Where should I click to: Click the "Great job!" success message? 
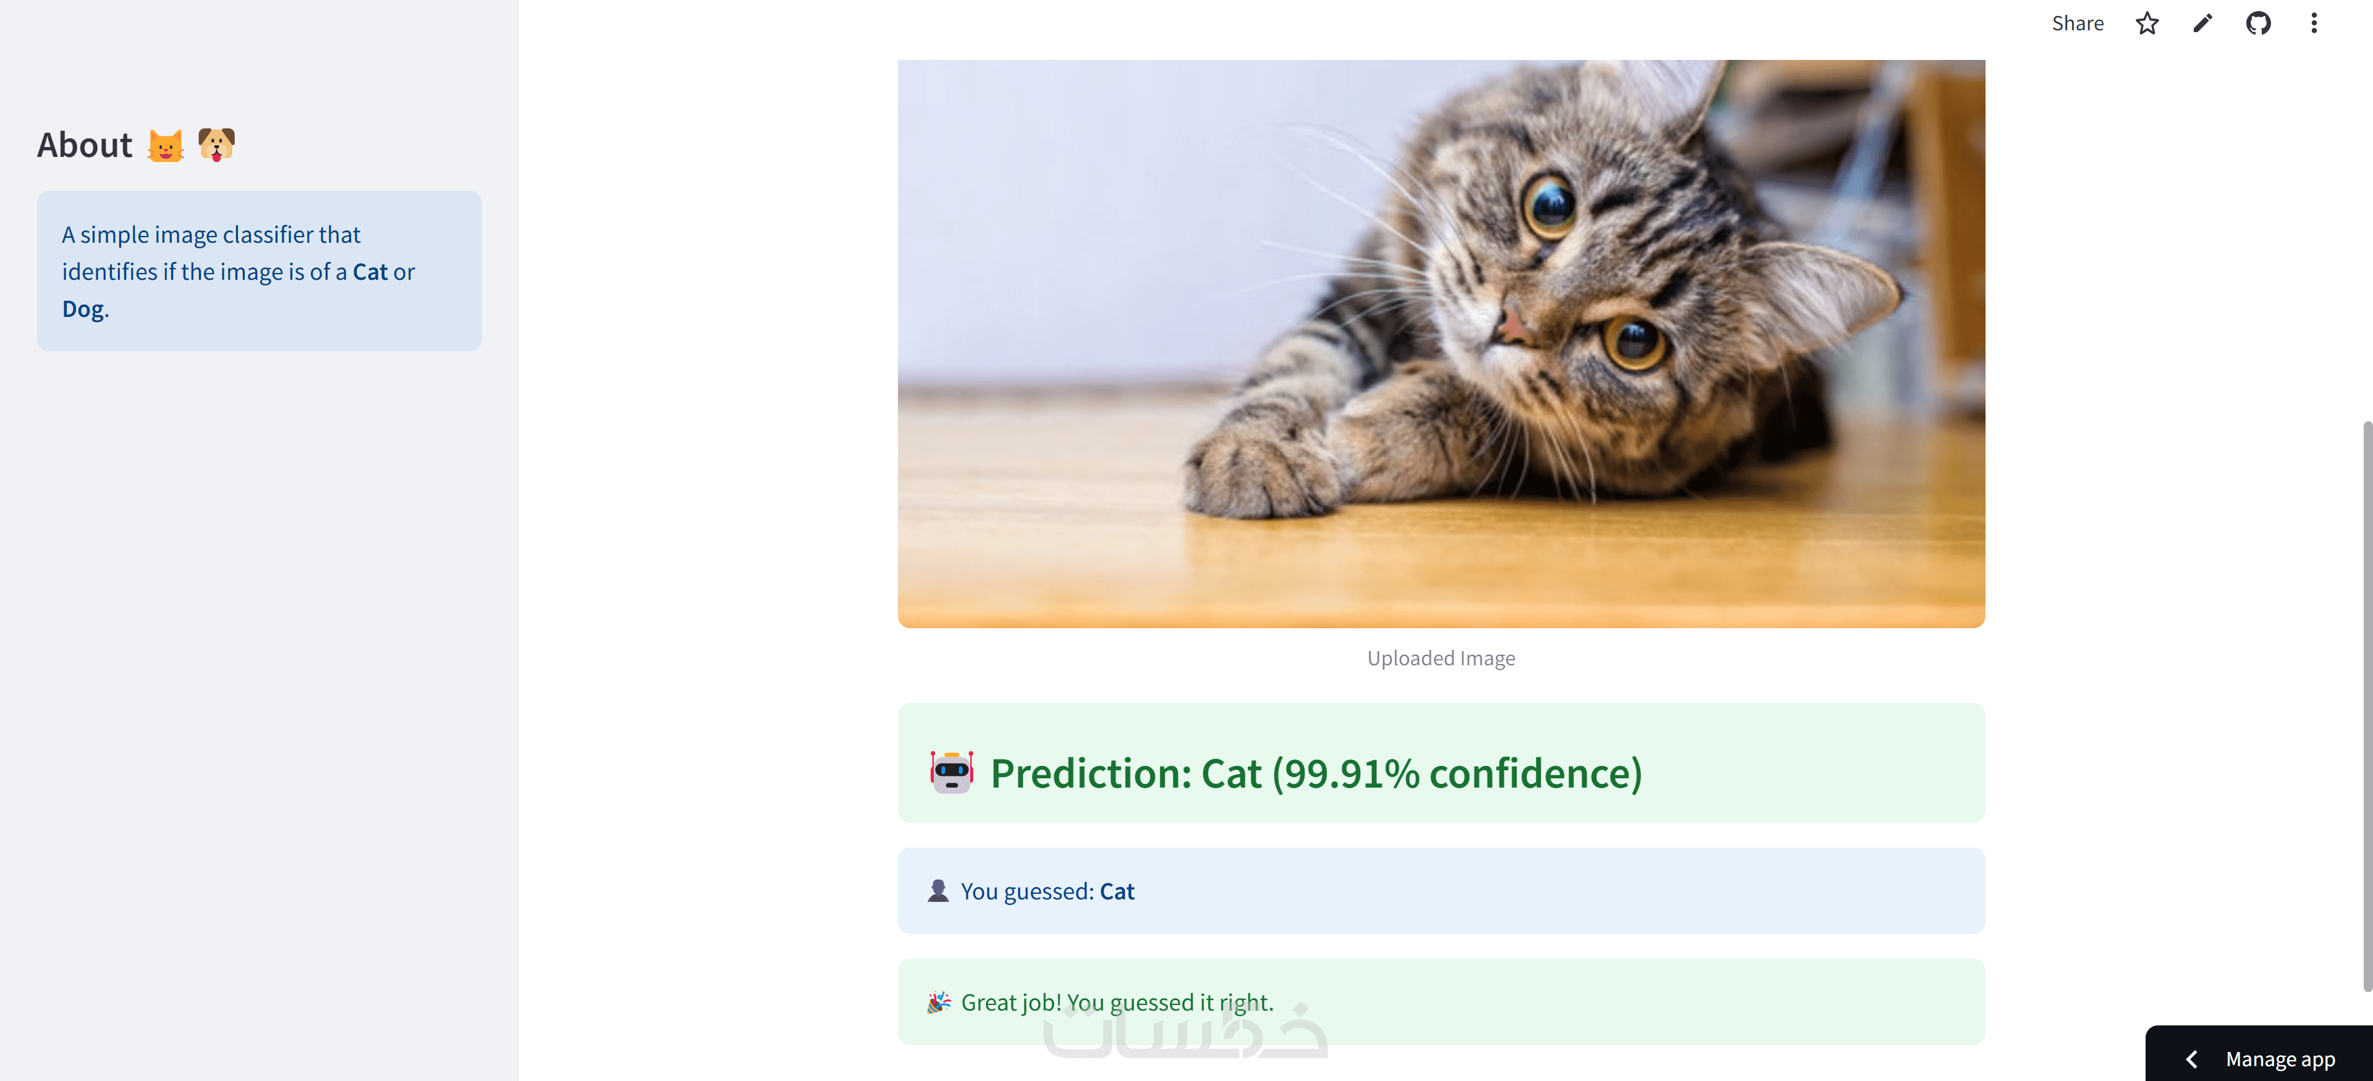1117,1002
